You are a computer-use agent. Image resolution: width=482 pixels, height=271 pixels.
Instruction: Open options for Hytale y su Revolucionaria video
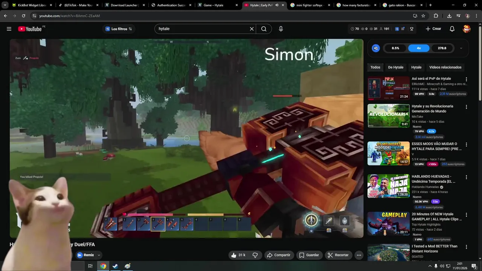pyautogui.click(x=466, y=107)
